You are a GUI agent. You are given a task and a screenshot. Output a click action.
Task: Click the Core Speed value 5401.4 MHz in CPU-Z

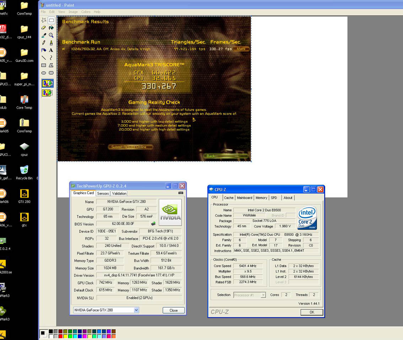[x=248, y=266]
